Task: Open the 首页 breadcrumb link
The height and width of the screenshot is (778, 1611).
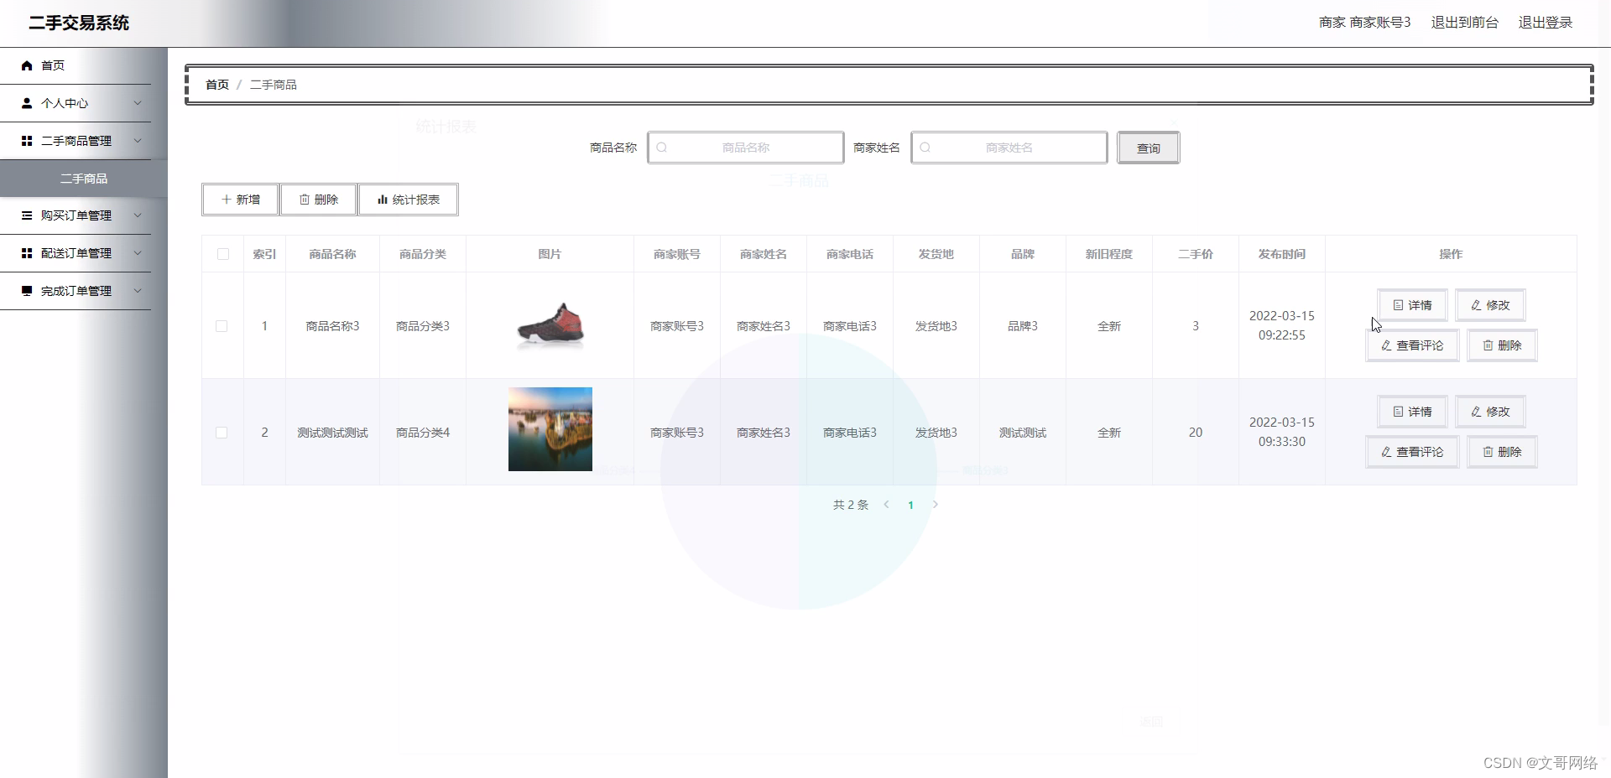Action: coord(216,84)
